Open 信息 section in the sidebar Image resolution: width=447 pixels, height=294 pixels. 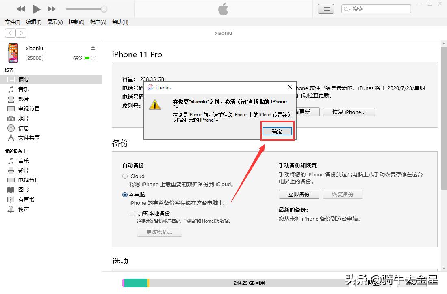click(22, 128)
